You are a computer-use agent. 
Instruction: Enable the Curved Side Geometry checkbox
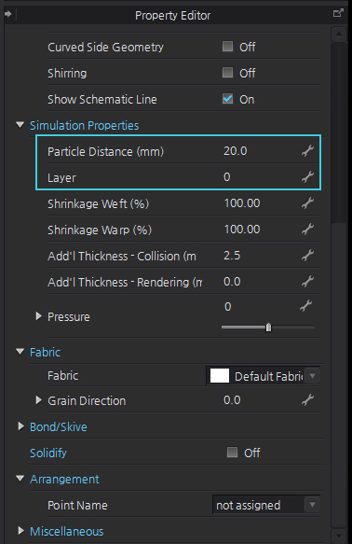pyautogui.click(x=227, y=46)
